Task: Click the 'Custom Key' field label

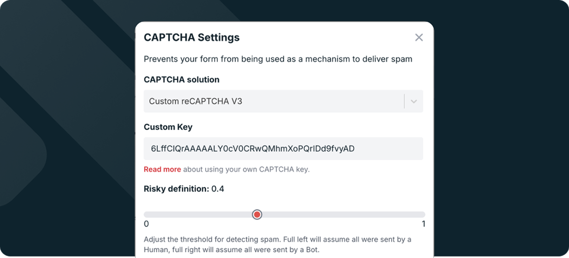Action: 168,127
